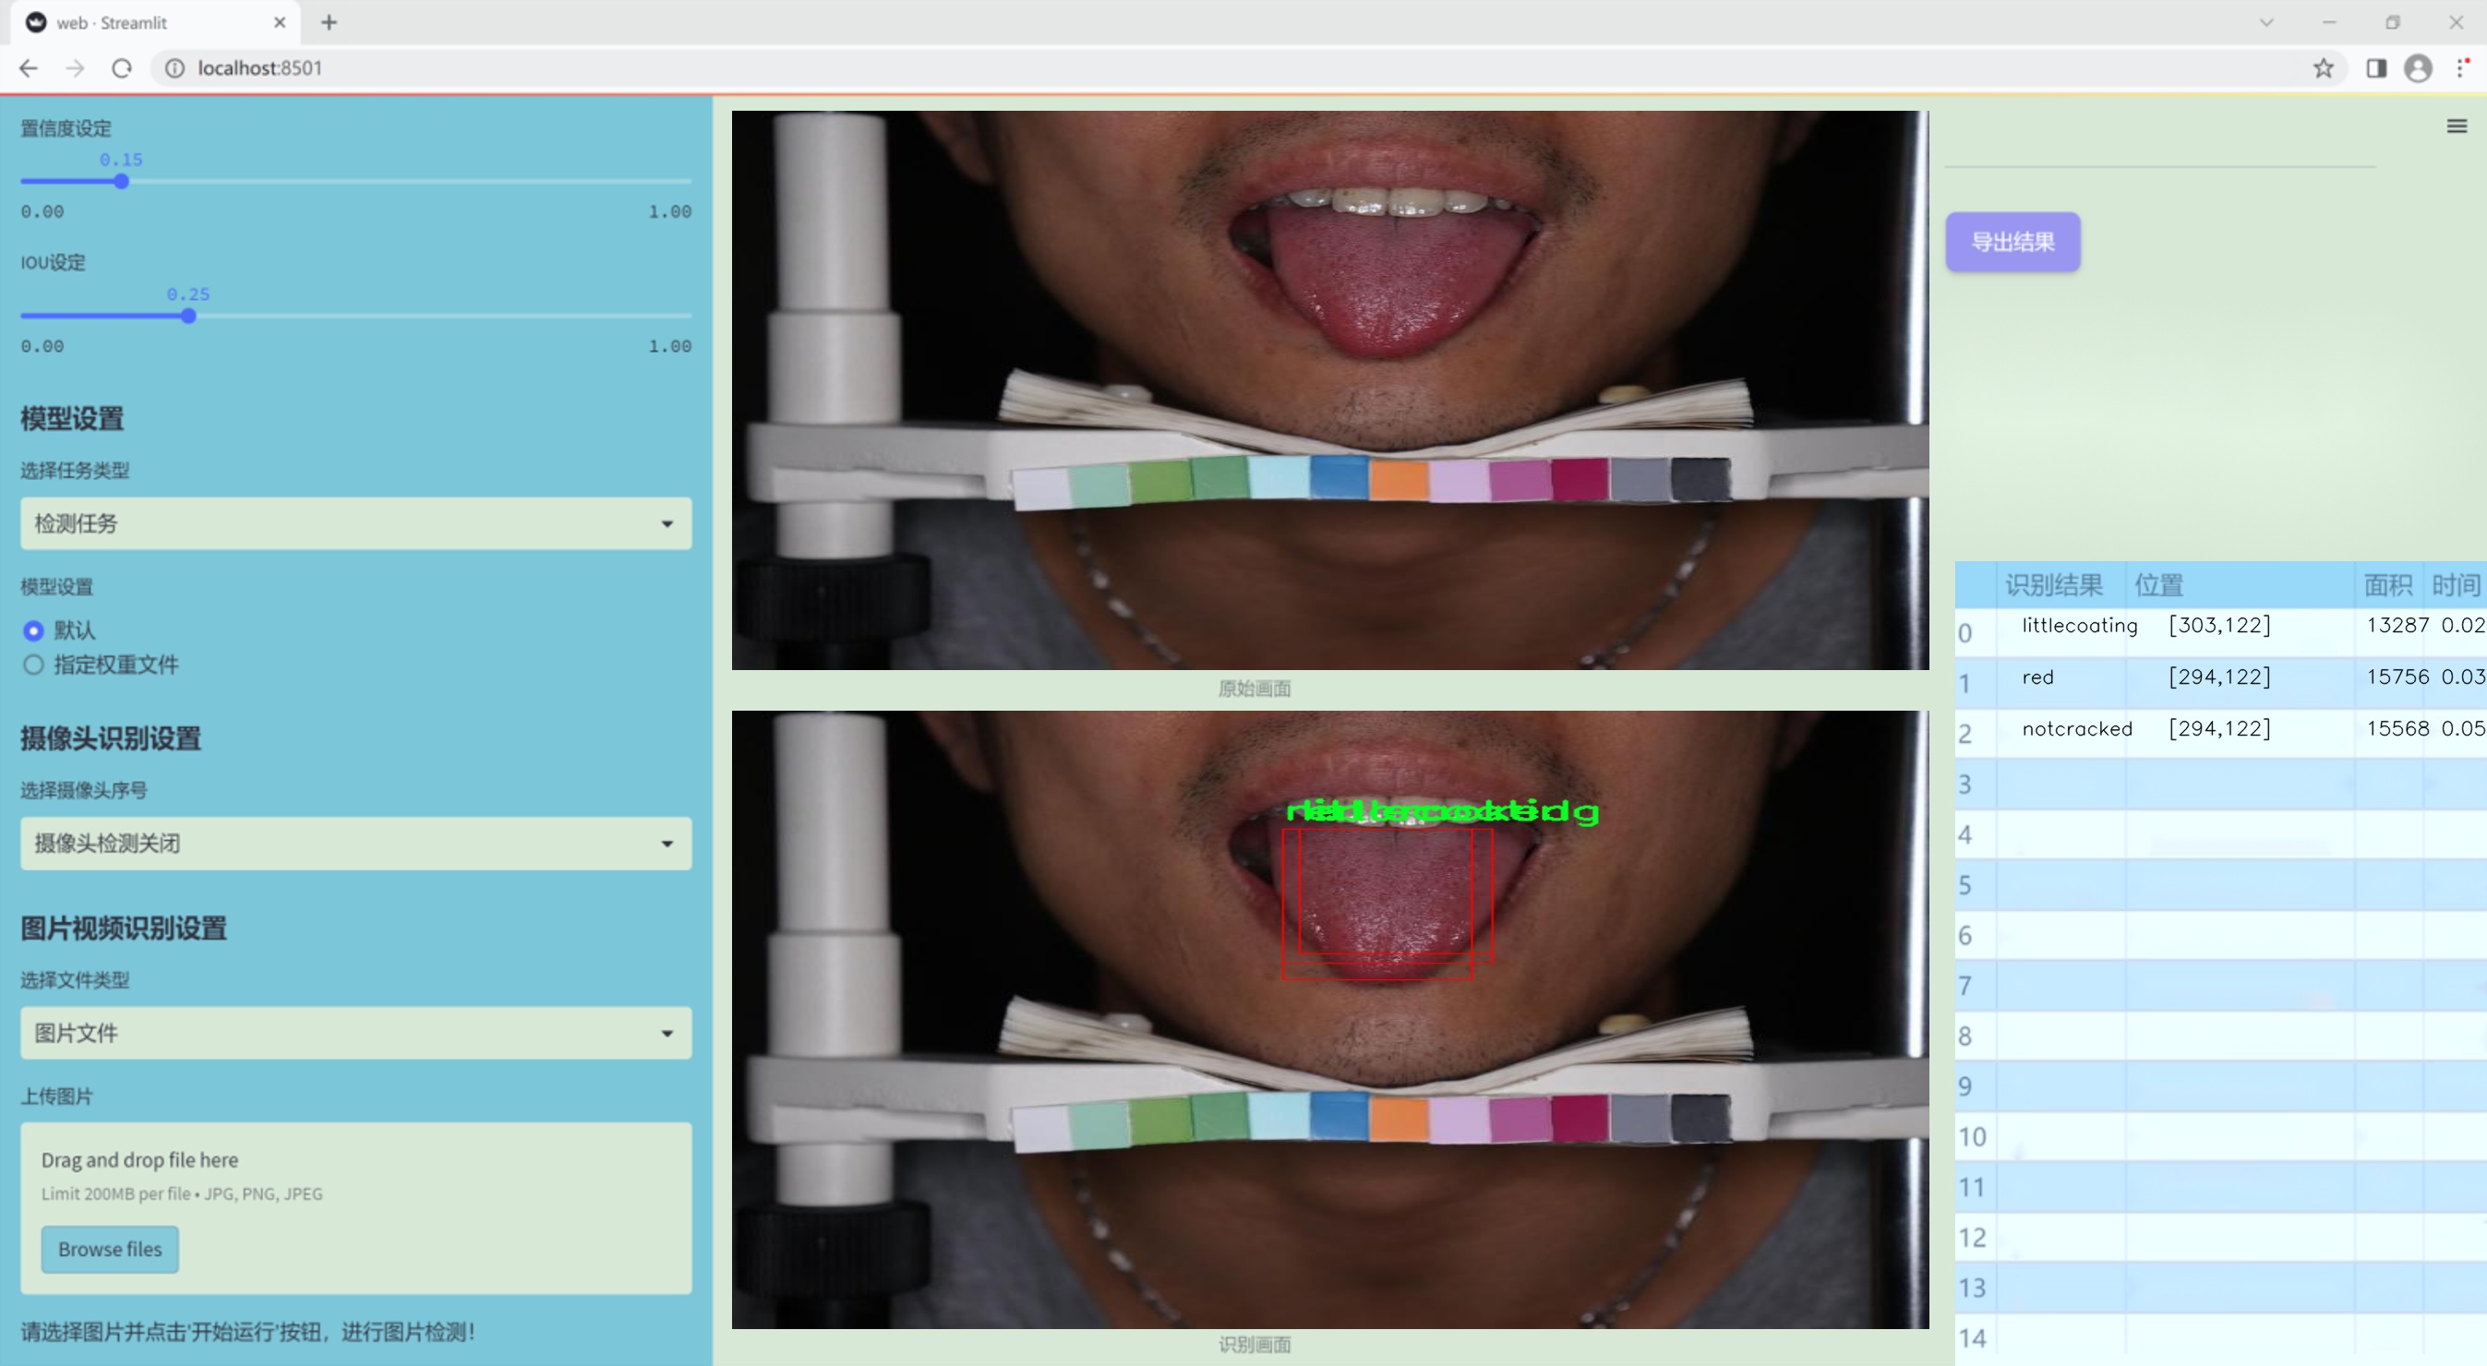2487x1366 pixels.
Task: Open the camera dropdown 摄像头检测关闭
Action: pos(356,844)
